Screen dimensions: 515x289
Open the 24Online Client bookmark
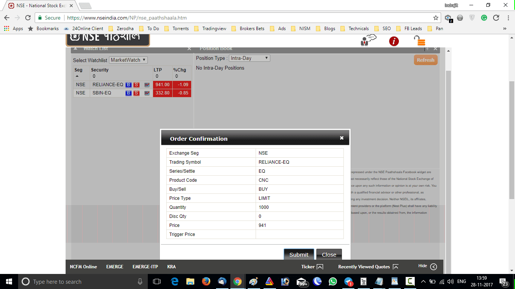tap(83, 28)
